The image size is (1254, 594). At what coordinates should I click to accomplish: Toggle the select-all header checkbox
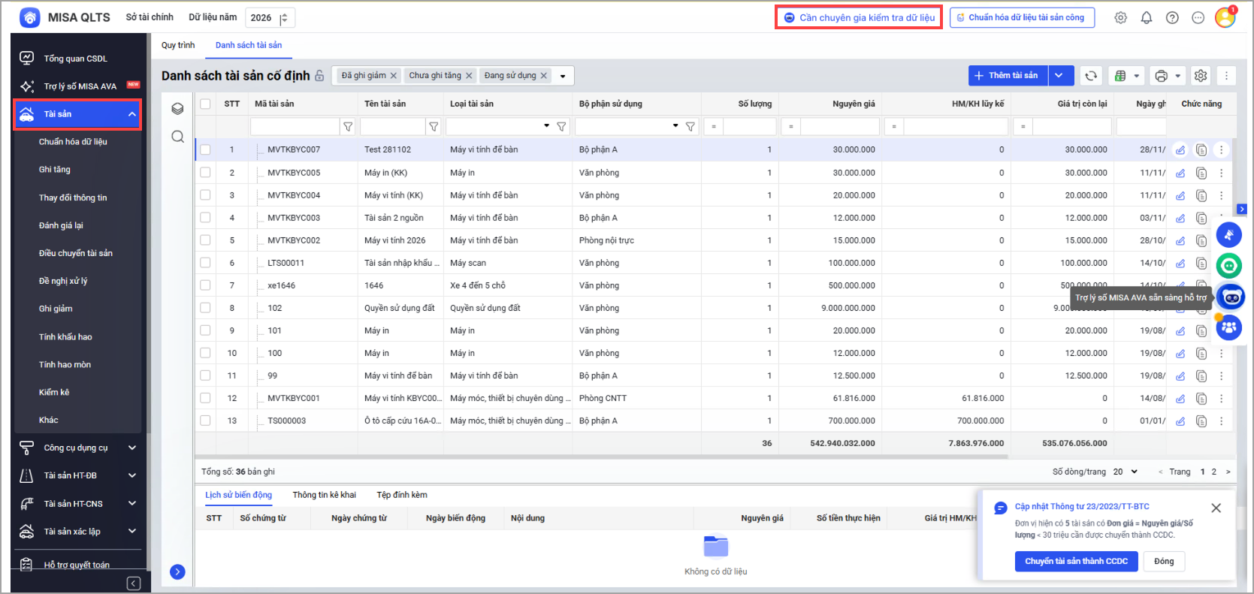(205, 104)
